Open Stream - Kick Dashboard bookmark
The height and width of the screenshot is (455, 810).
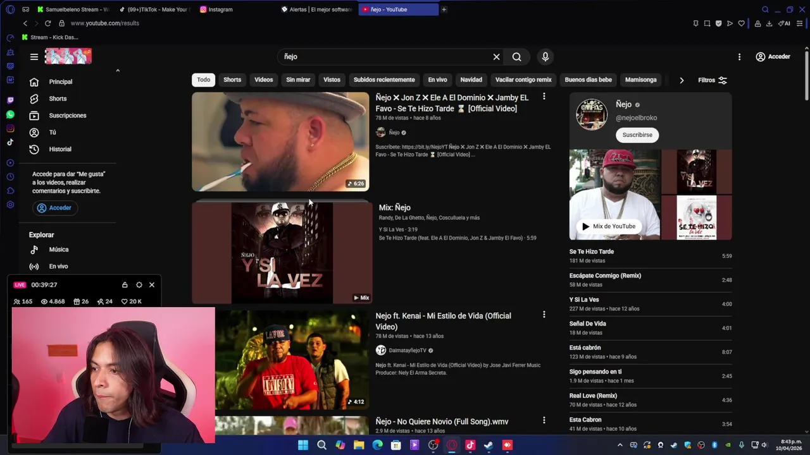click(x=50, y=37)
